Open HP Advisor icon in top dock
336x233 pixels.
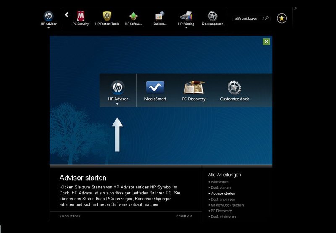[49, 16]
